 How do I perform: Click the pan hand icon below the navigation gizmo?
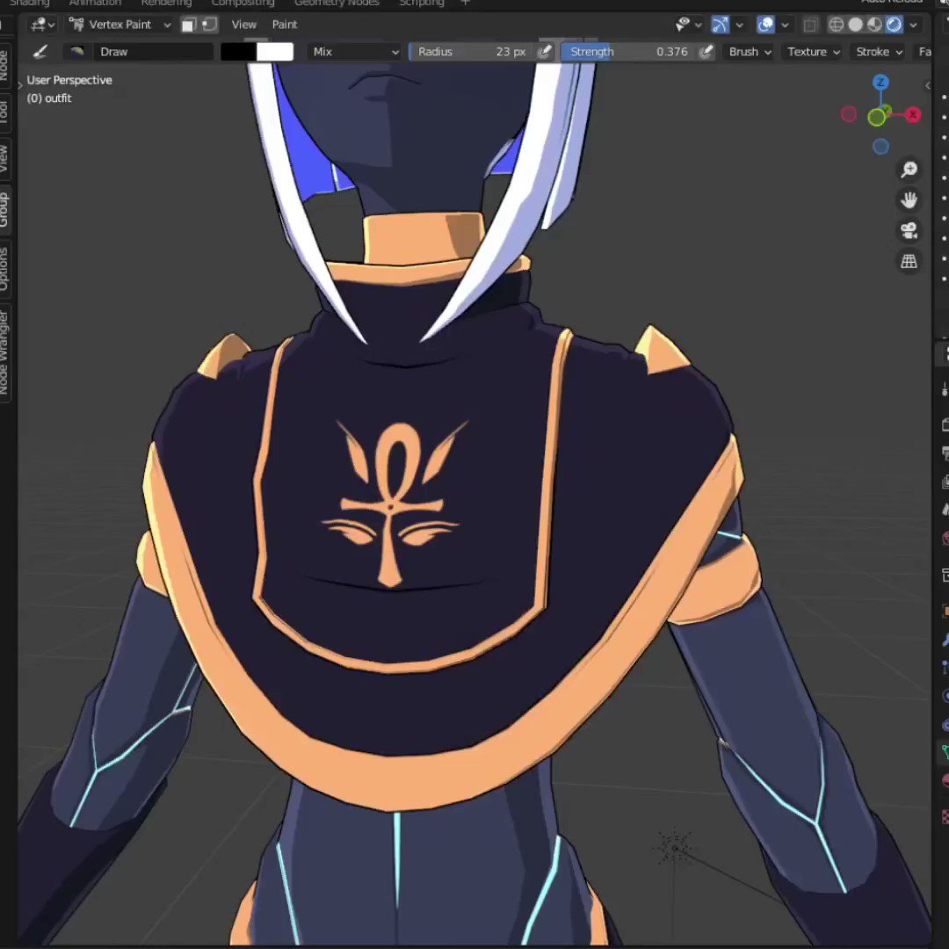909,199
